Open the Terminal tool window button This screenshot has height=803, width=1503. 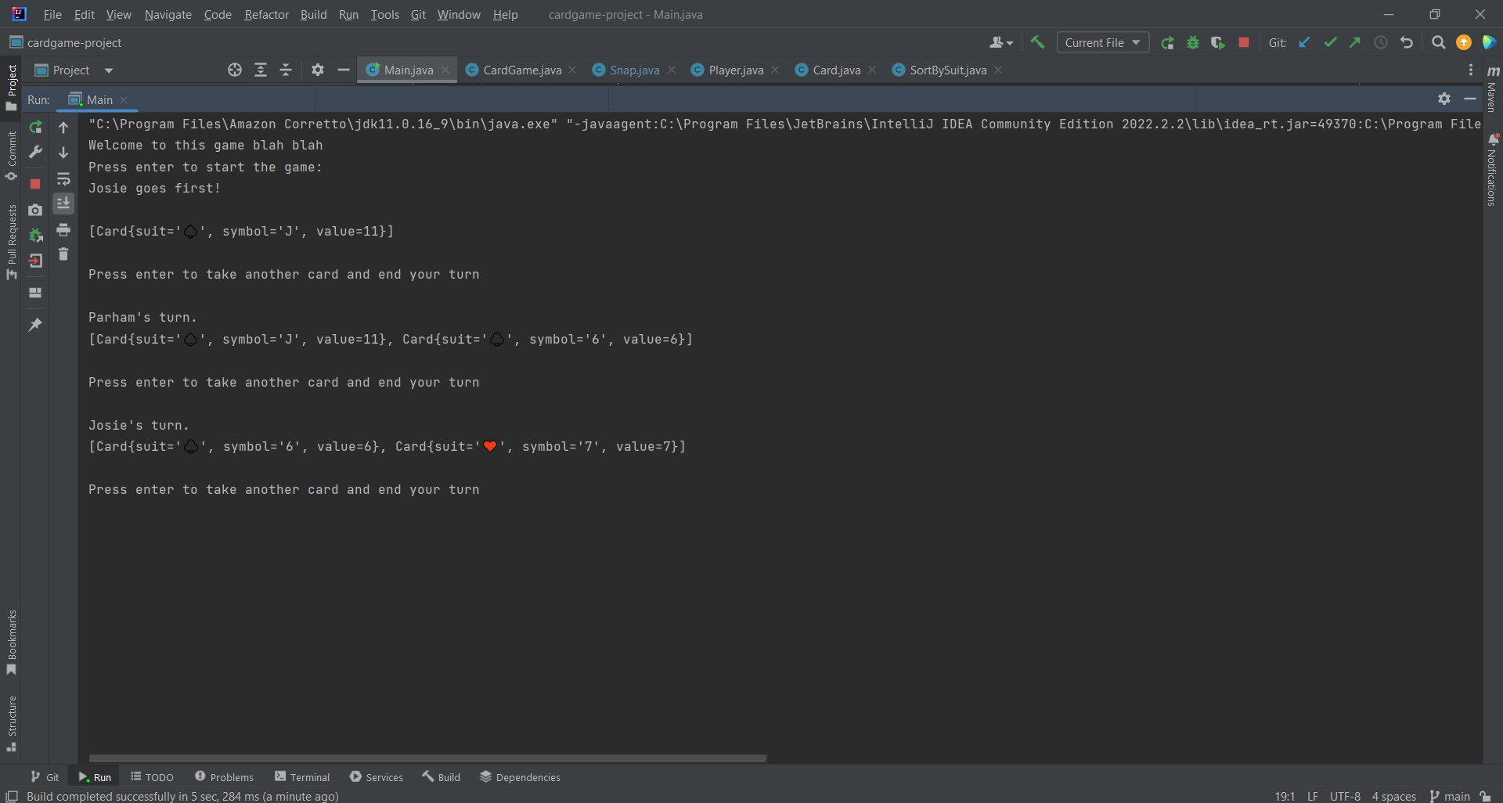point(302,777)
